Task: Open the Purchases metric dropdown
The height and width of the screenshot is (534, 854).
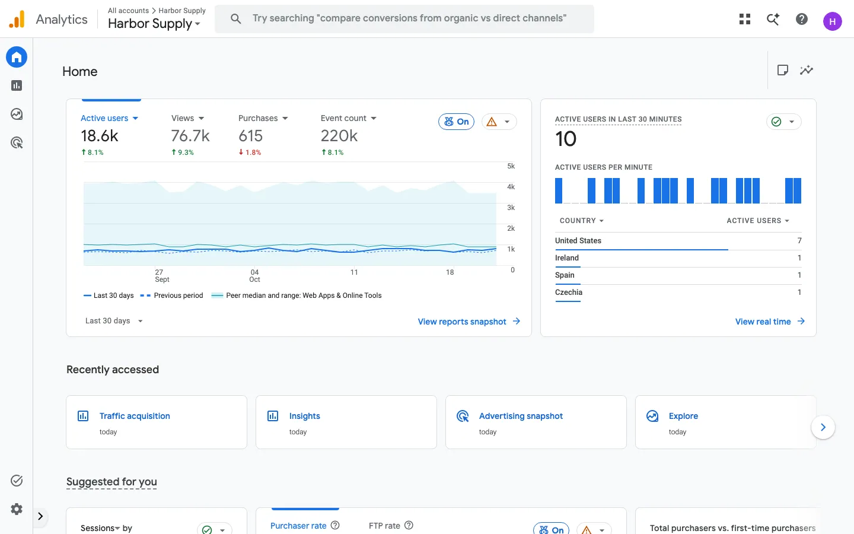Action: click(x=263, y=118)
